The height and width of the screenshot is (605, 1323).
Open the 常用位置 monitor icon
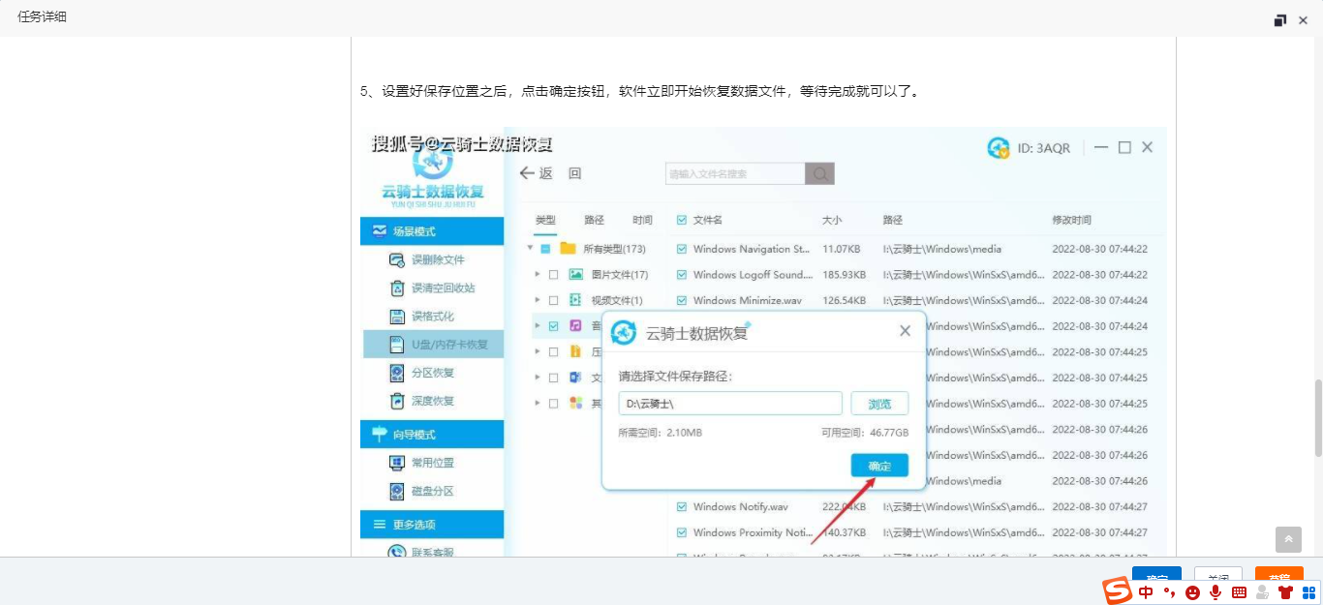tap(396, 463)
